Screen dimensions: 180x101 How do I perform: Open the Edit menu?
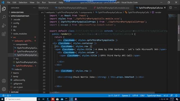(x=14, y=3)
